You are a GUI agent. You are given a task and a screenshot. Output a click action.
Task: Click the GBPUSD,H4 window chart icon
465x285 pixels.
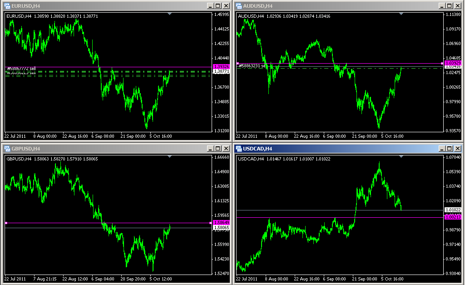(7, 149)
